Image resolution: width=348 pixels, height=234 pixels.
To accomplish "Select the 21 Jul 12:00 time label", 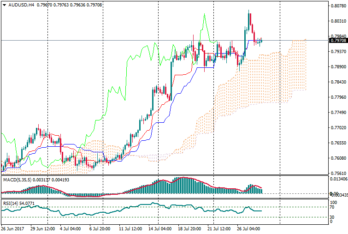I will 218,228.
